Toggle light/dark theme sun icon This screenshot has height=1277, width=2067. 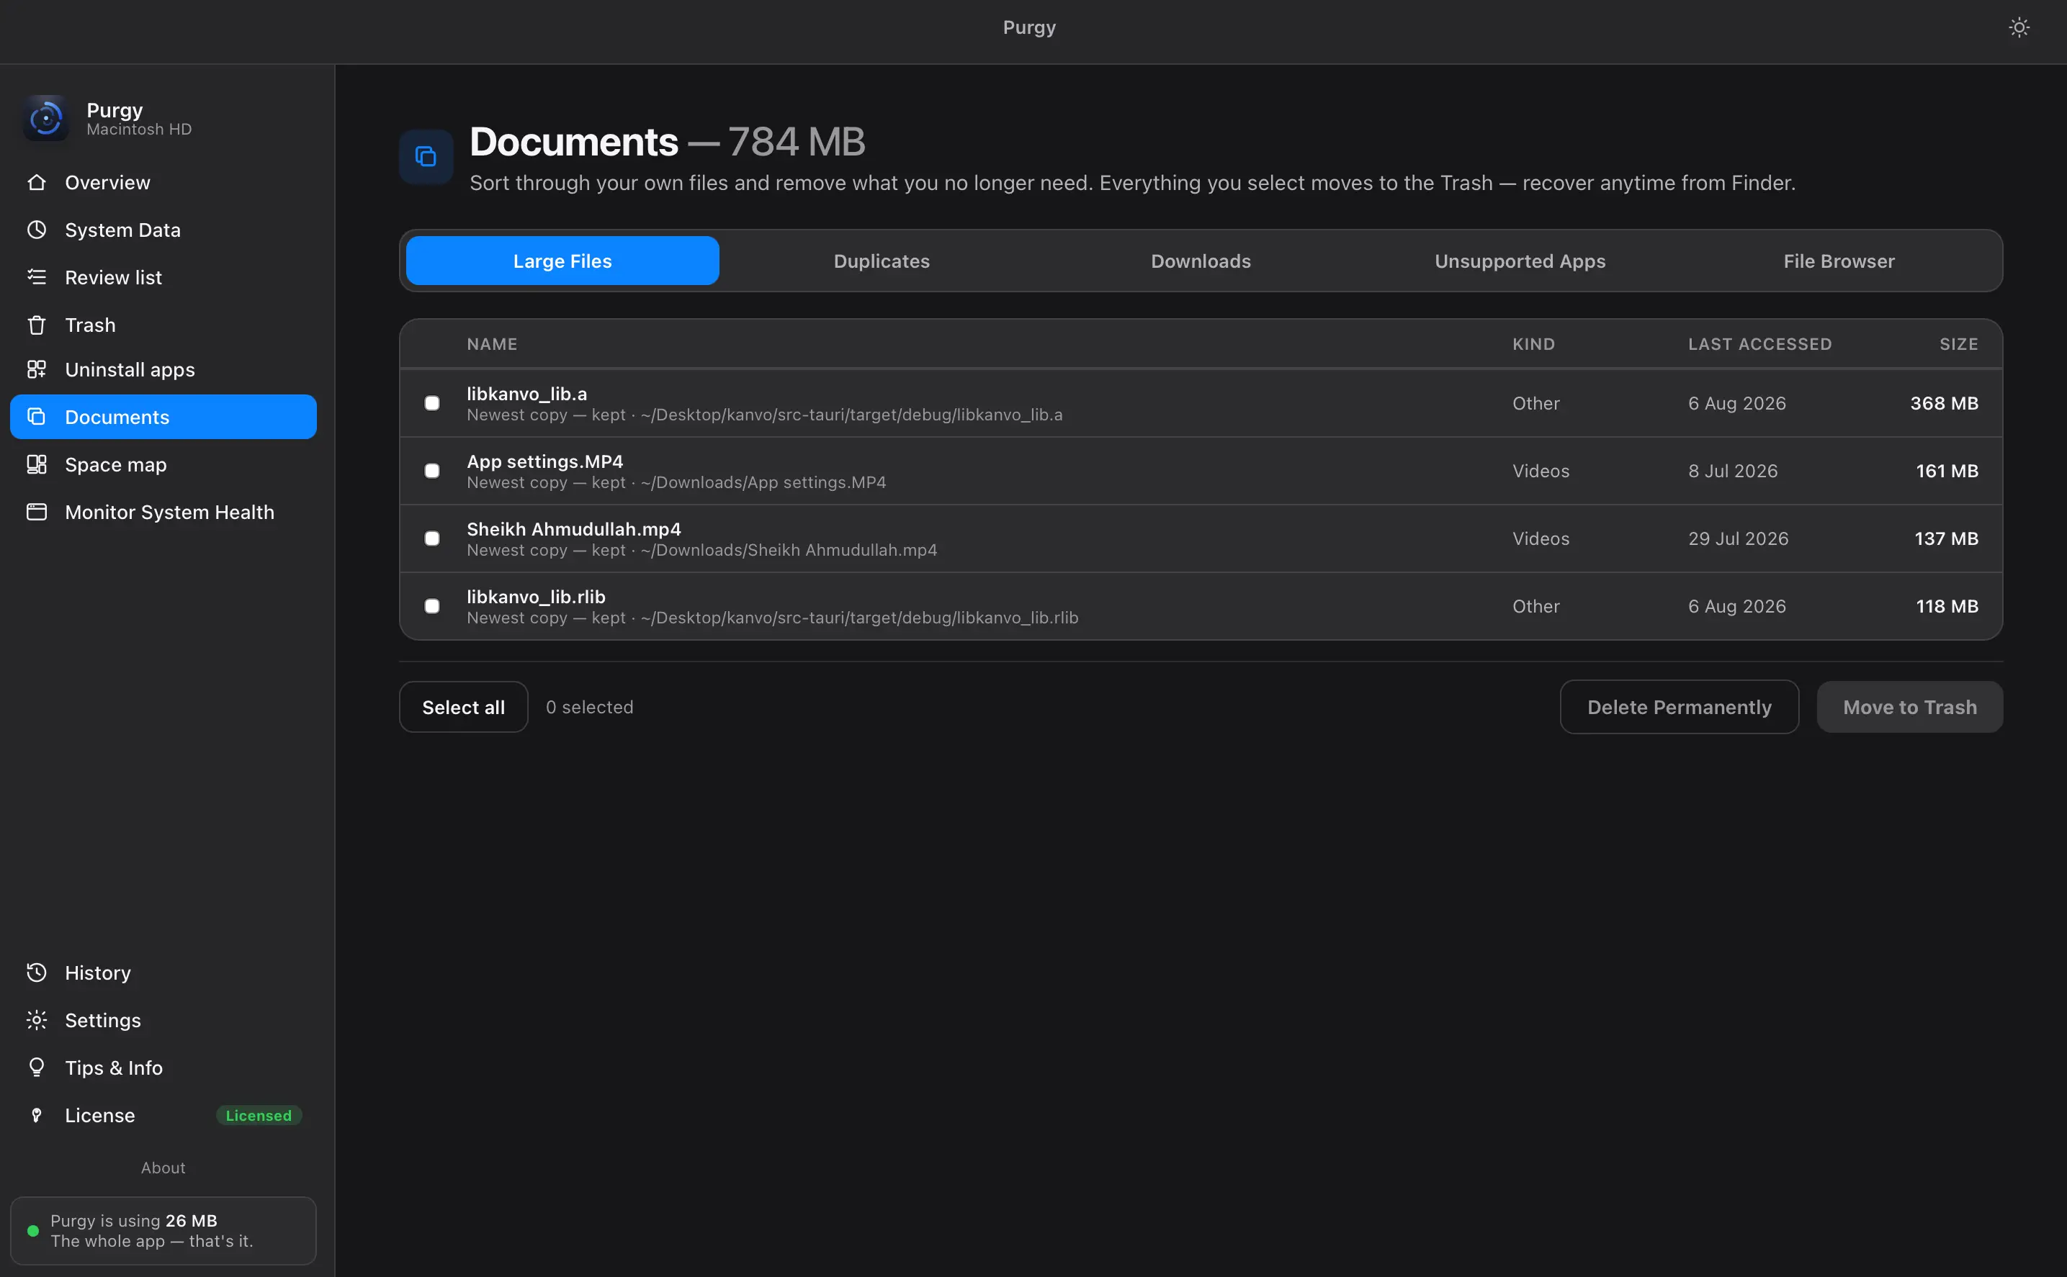pos(2018,28)
